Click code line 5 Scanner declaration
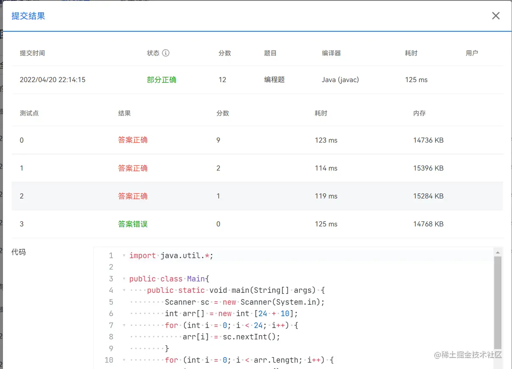The image size is (512, 369). coord(245,302)
